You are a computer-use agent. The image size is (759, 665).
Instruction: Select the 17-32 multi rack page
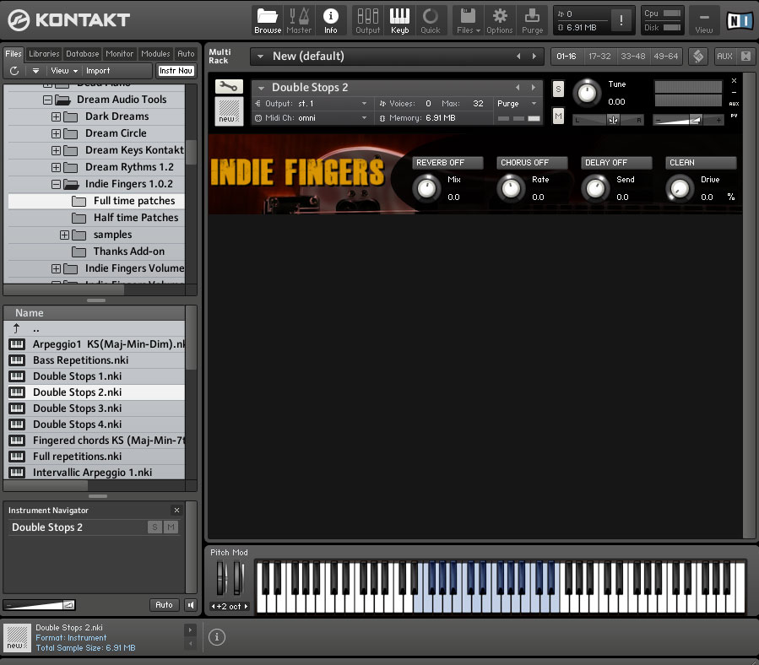599,57
